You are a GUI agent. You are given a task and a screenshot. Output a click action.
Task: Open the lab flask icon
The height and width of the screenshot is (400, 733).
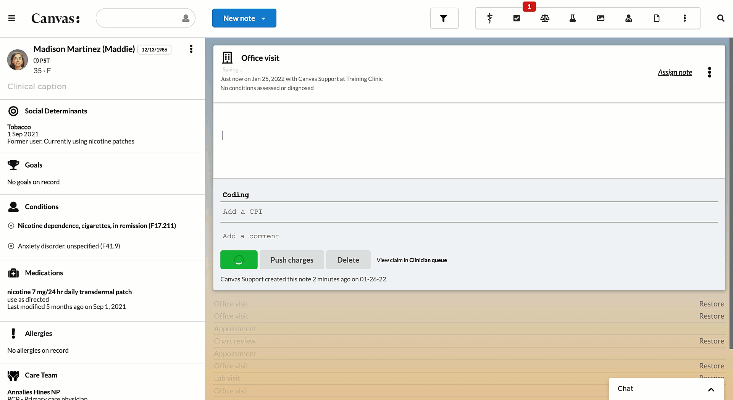[x=573, y=18]
